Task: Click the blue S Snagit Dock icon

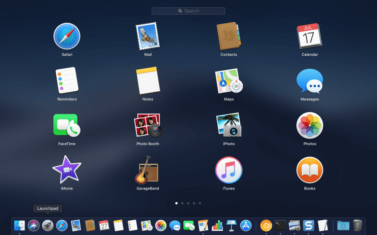Action: (x=309, y=226)
